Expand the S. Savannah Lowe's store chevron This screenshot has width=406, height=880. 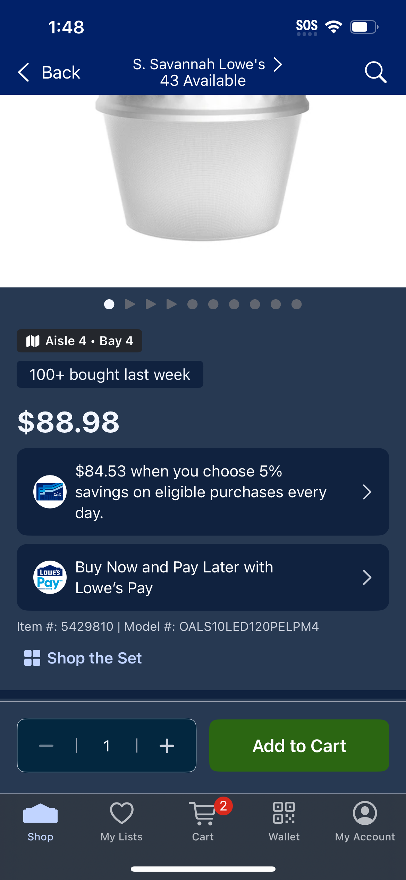tap(278, 64)
